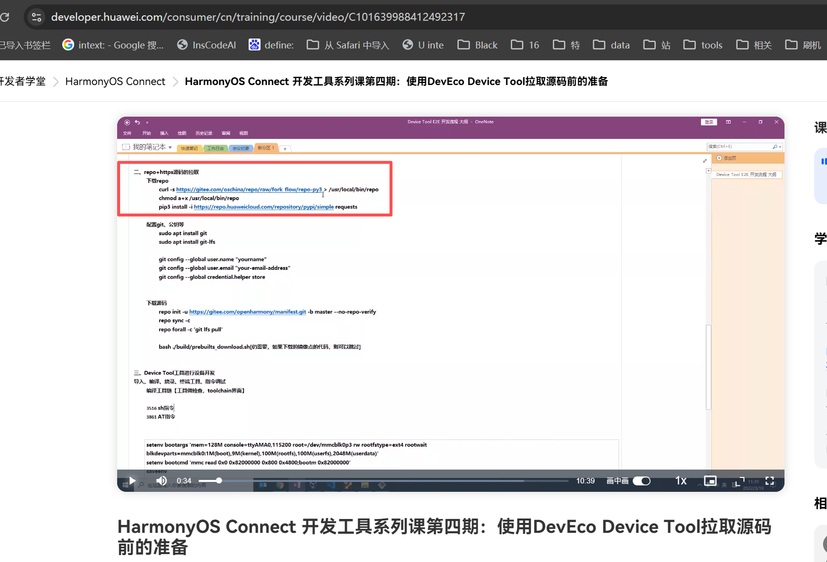Open the 开始 ribbon tab in OneNote
The height and width of the screenshot is (562, 827).
[146, 133]
